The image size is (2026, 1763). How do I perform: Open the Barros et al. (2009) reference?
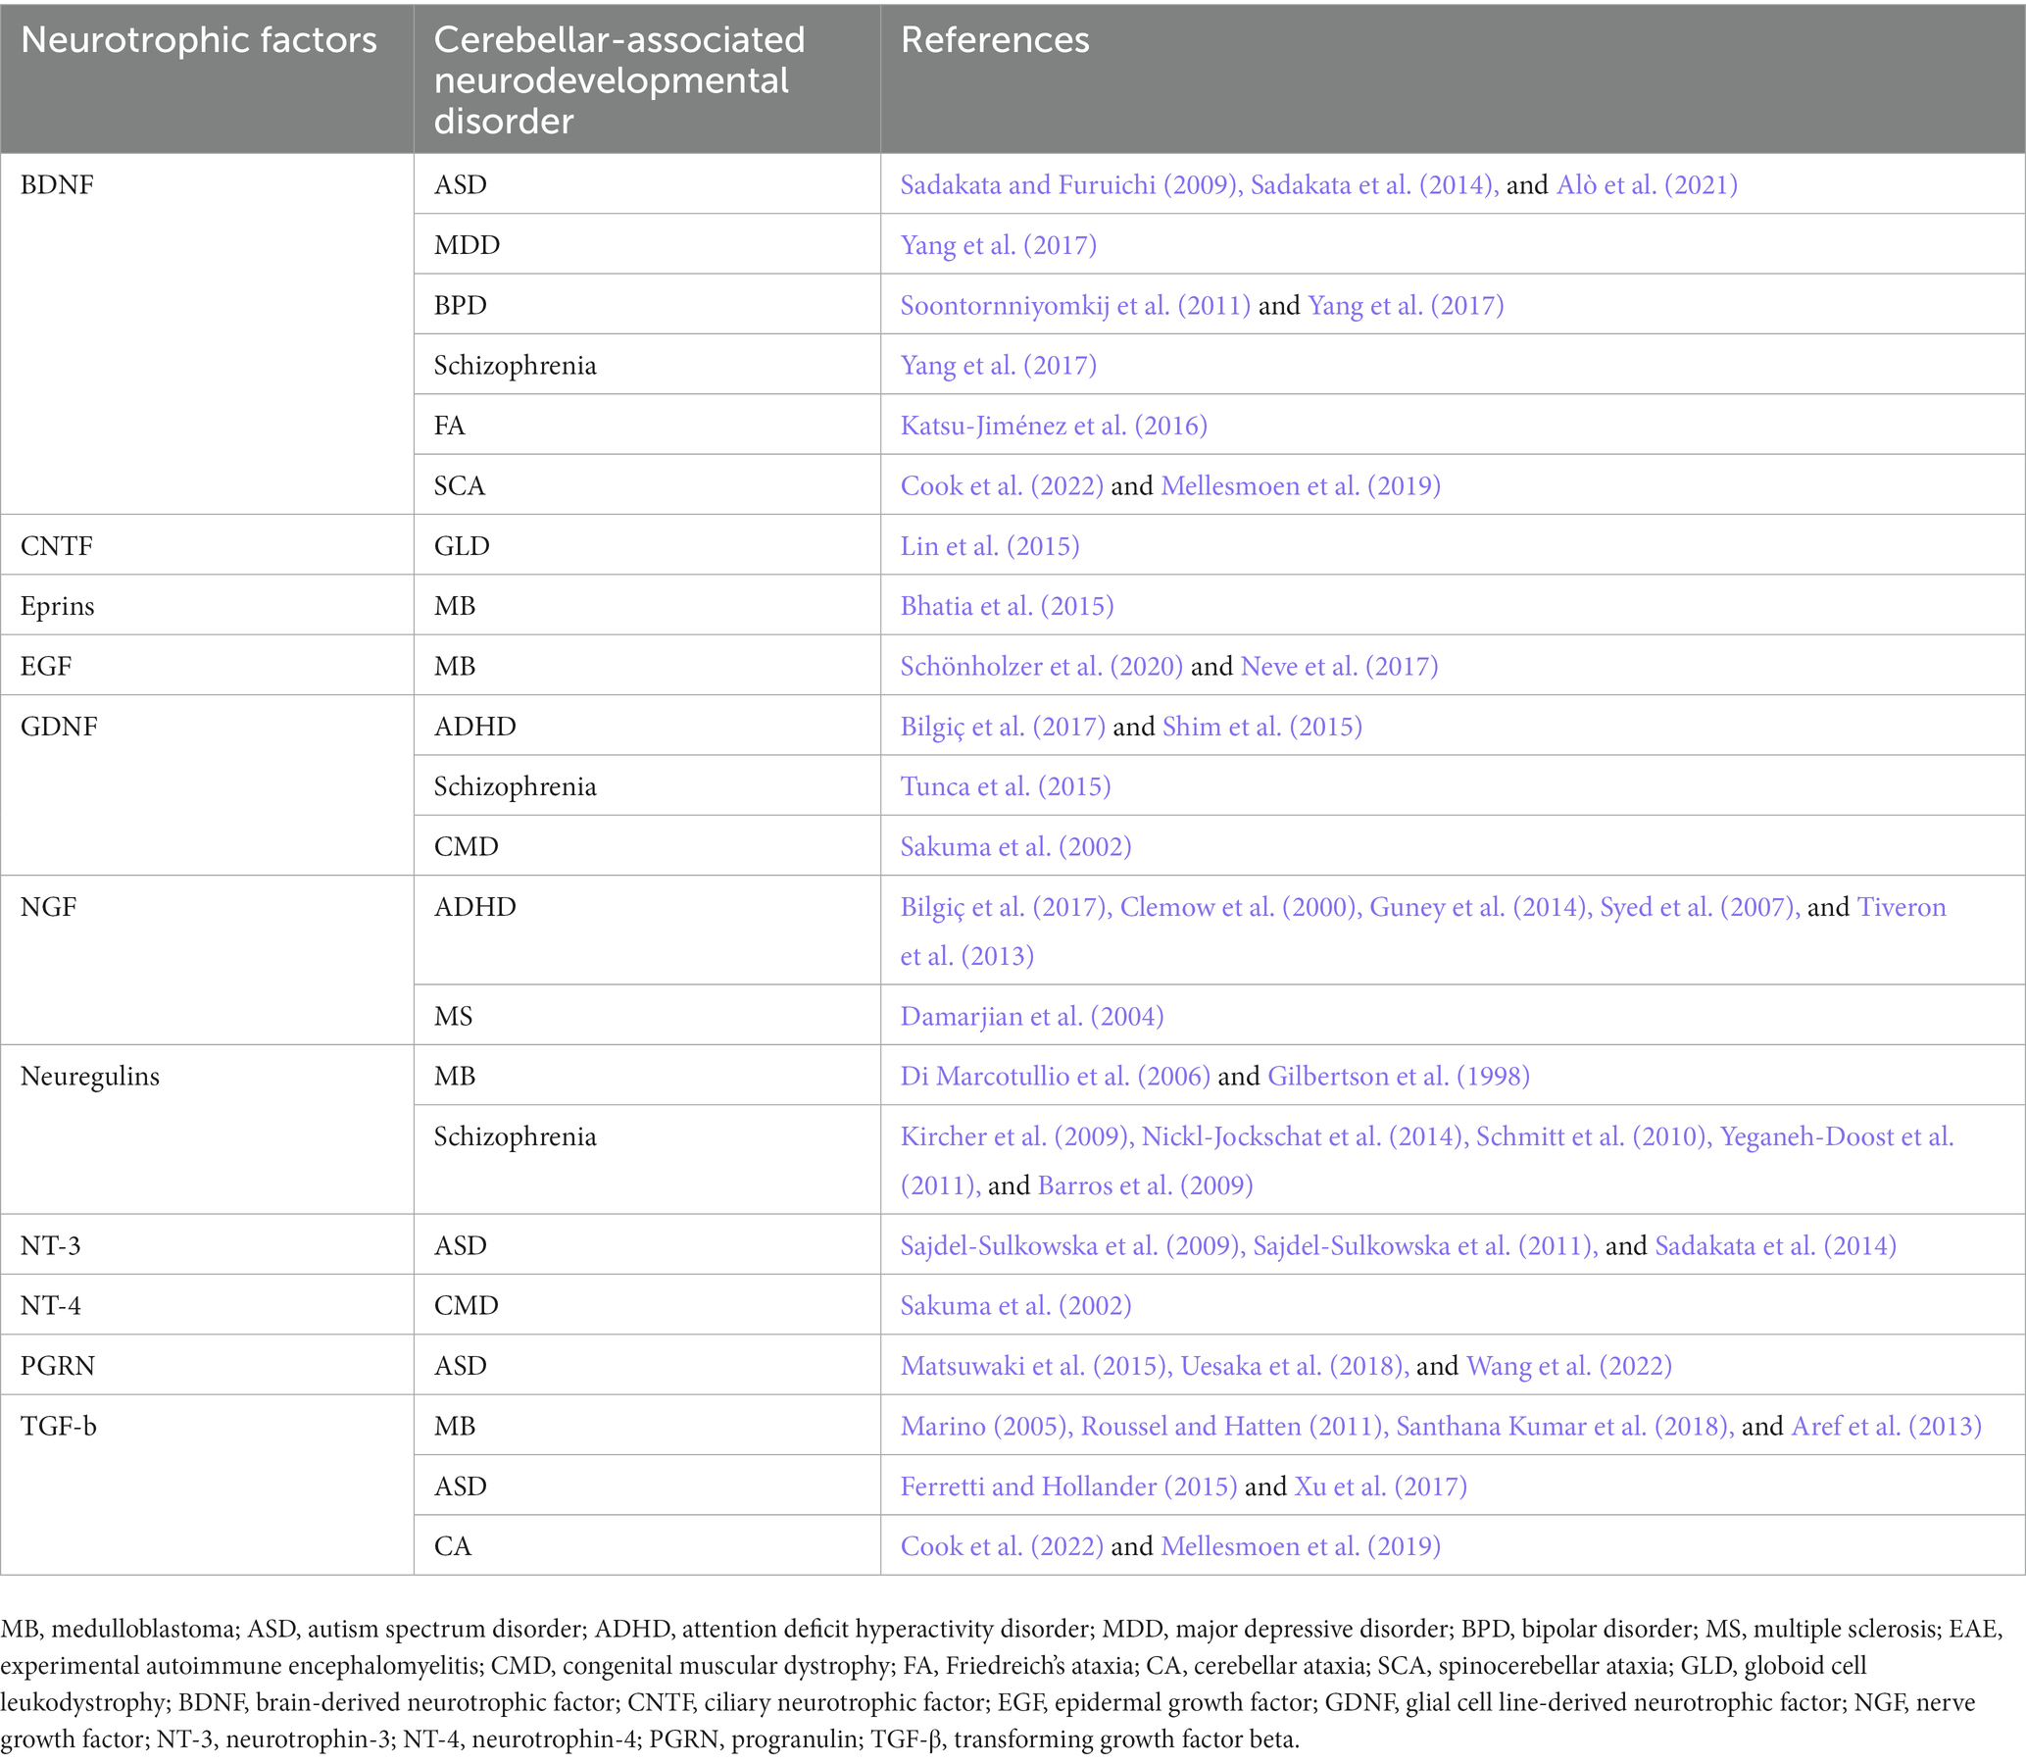pyautogui.click(x=1145, y=1184)
